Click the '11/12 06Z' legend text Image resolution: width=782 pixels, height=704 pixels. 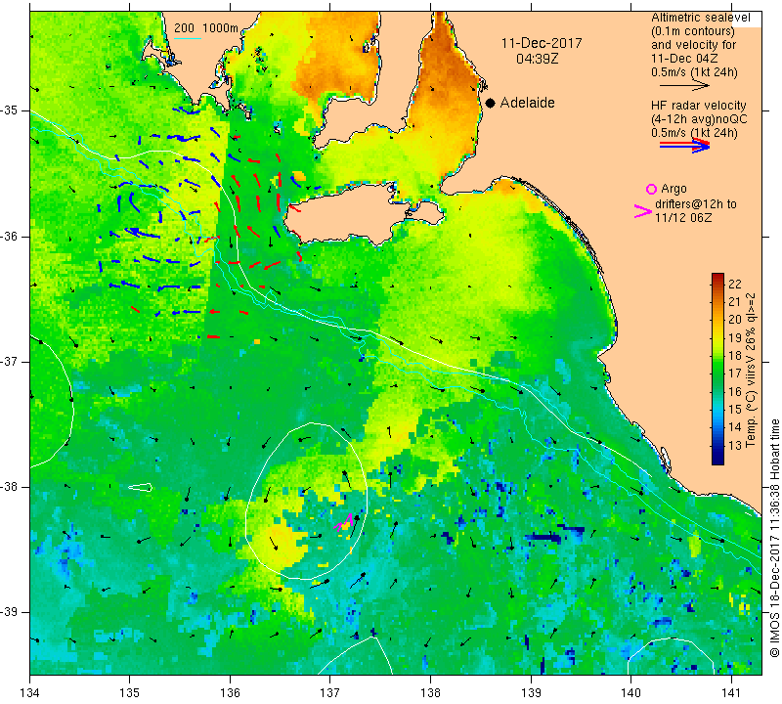[x=683, y=218]
